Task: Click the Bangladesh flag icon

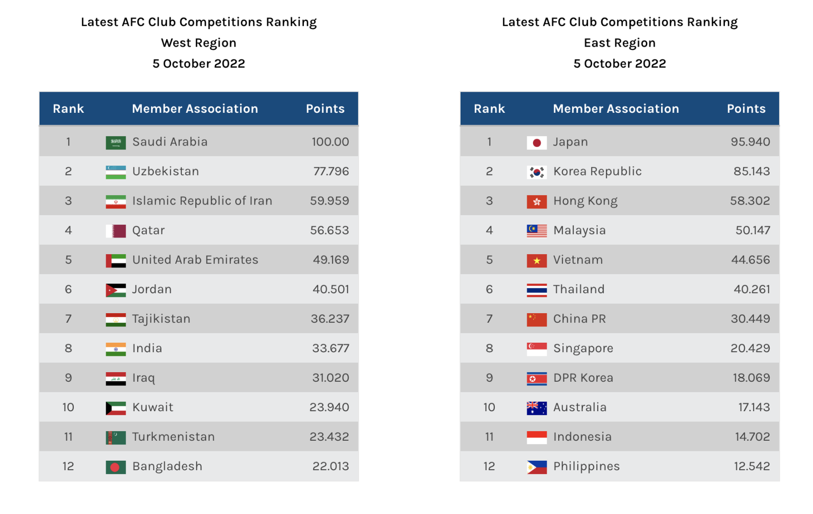Action: (x=116, y=467)
